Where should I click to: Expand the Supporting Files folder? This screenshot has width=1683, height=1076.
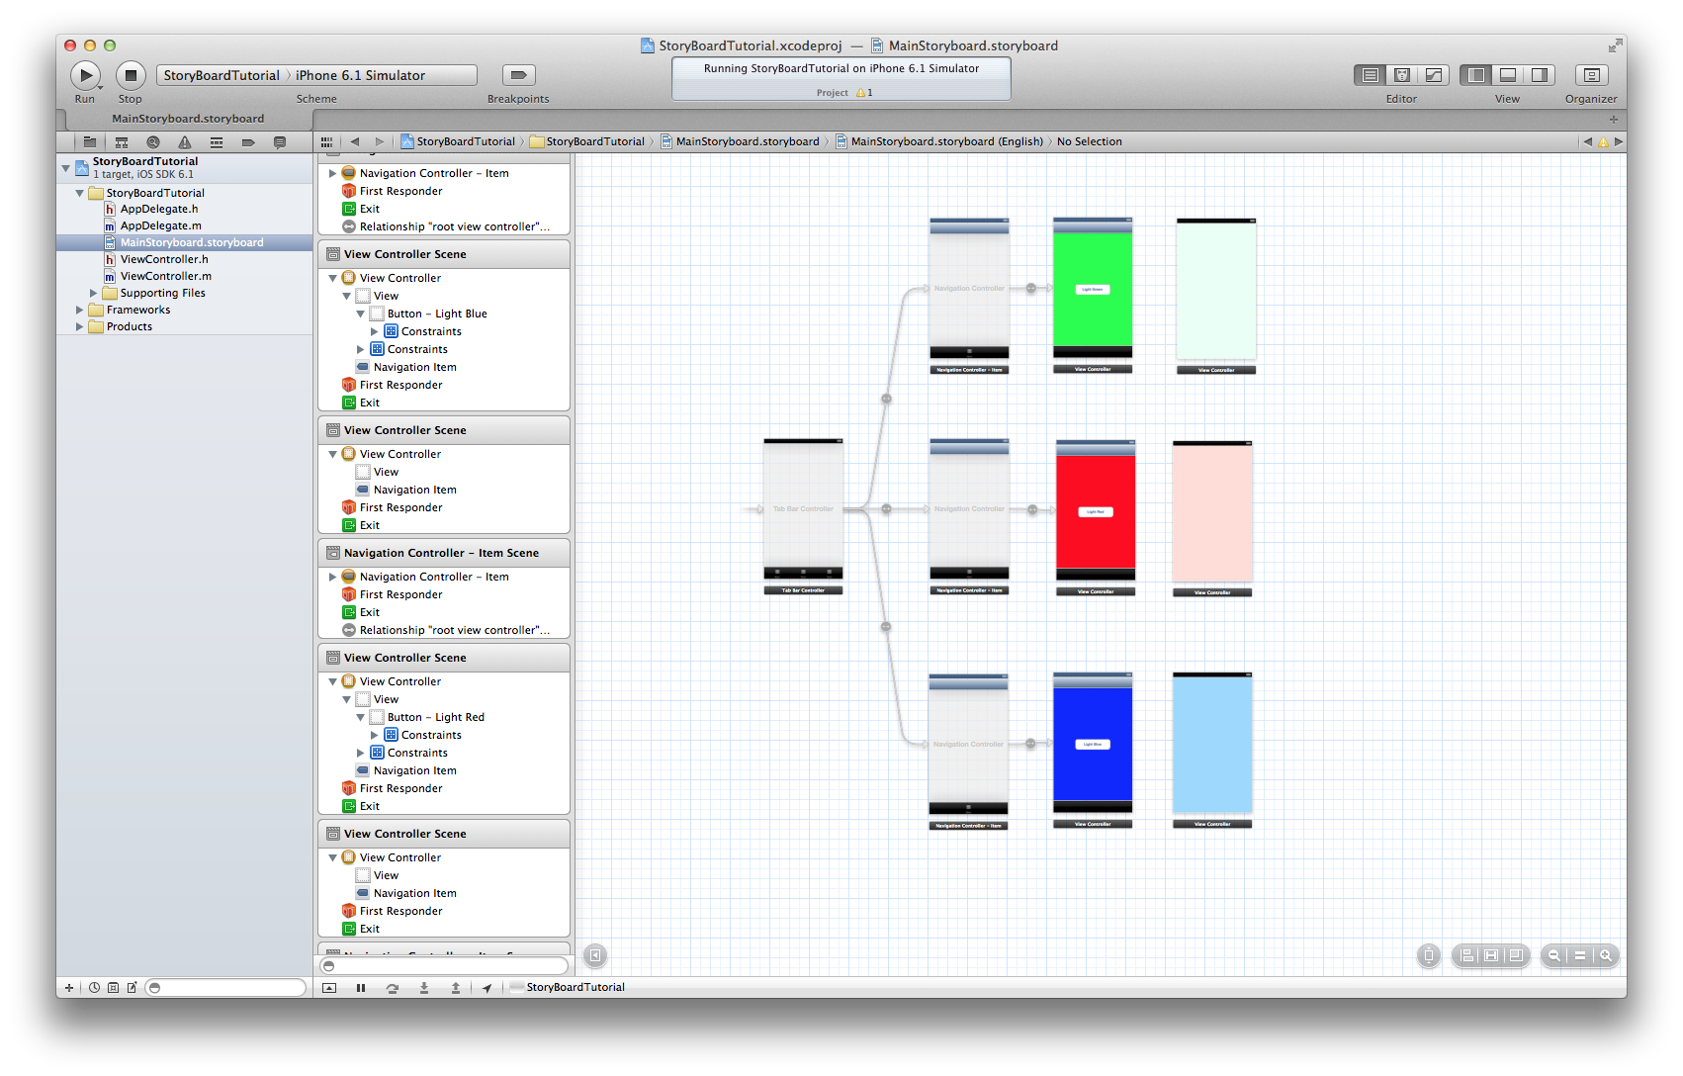(x=94, y=294)
